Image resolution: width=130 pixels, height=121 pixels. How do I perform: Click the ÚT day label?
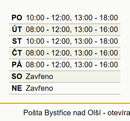pyautogui.click(x=17, y=29)
